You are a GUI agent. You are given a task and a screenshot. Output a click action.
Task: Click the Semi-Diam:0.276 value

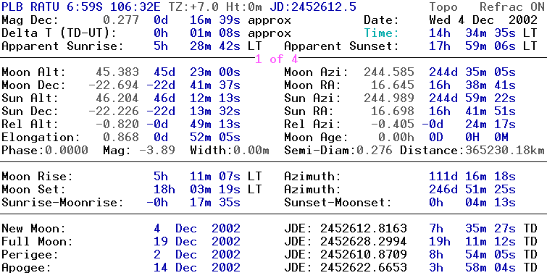[338, 151]
